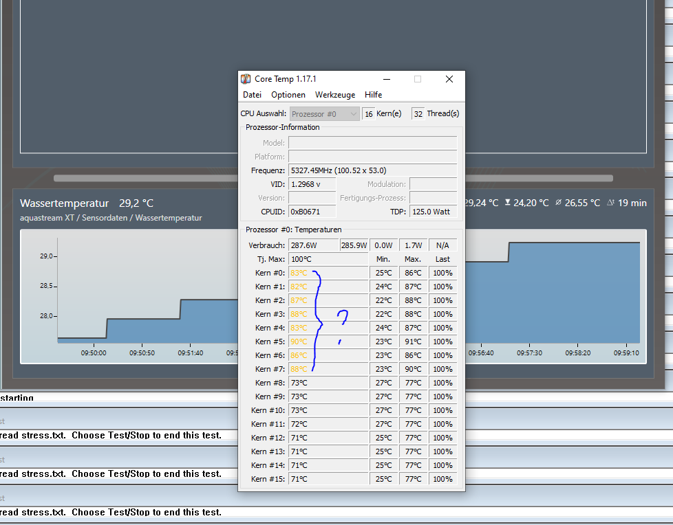Click the 09:59:10 tick on temperature chart

[626, 353]
